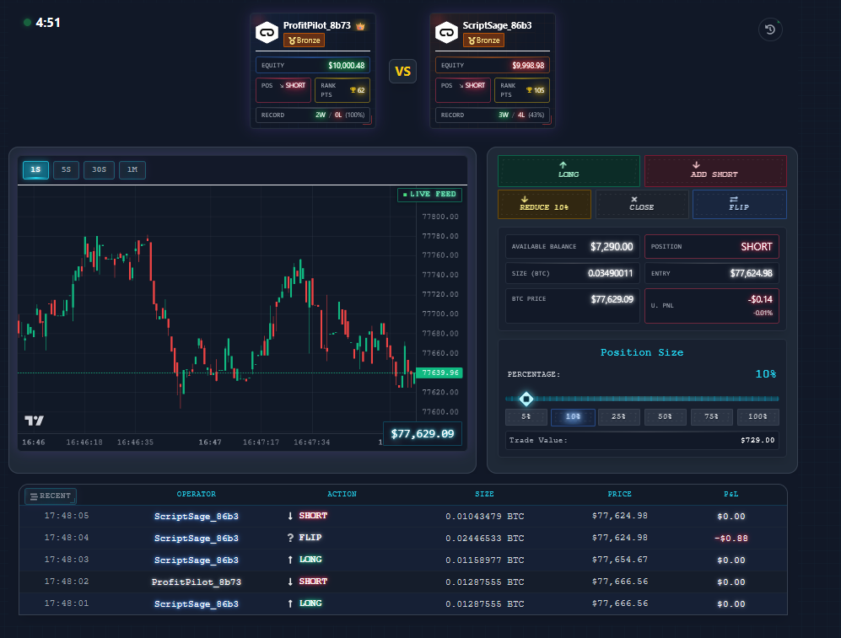Click the ADD SHORT button
Screen dimensions: 841x638
pos(715,170)
